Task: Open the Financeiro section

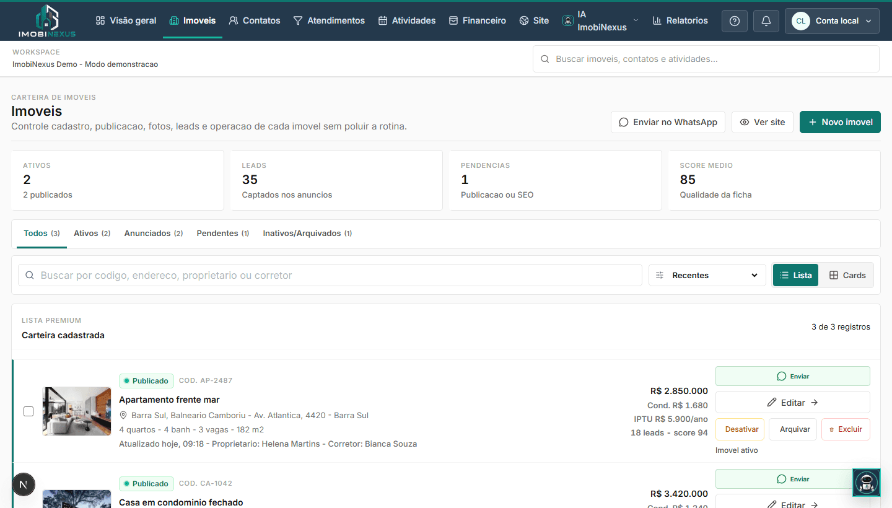Action: (478, 21)
